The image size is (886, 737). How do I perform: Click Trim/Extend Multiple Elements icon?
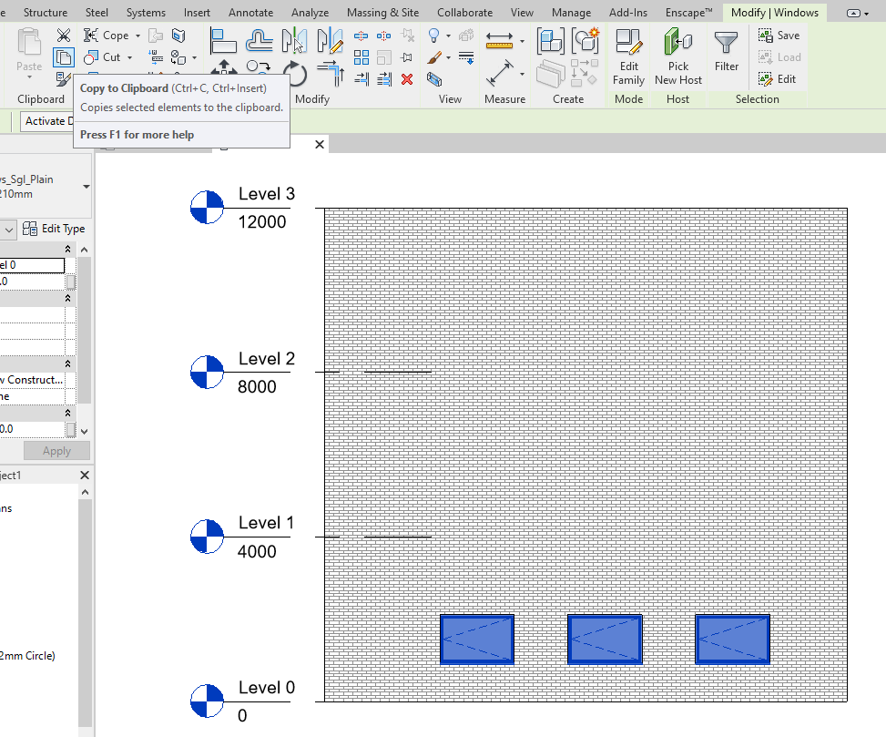(x=384, y=79)
